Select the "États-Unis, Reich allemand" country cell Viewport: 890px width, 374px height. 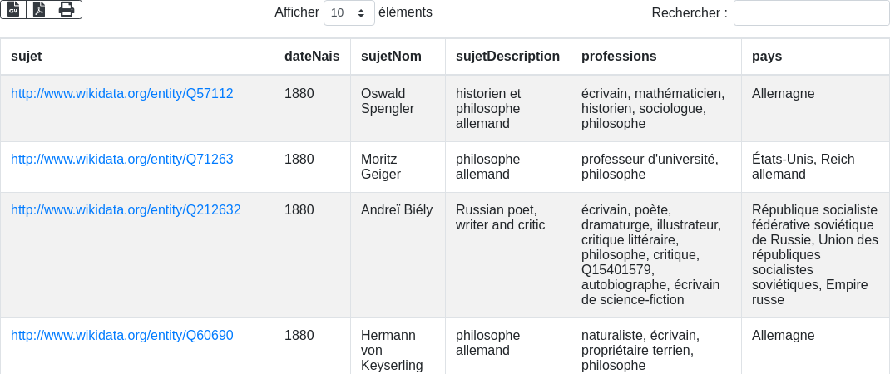point(803,167)
